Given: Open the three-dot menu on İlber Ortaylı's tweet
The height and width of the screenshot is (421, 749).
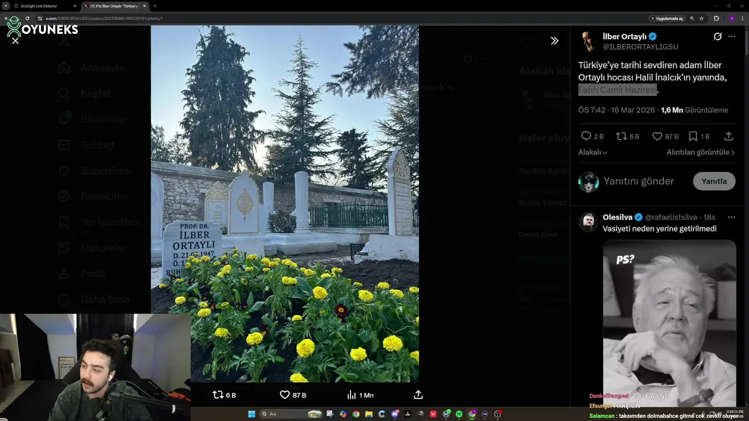Looking at the screenshot, I should click(731, 36).
